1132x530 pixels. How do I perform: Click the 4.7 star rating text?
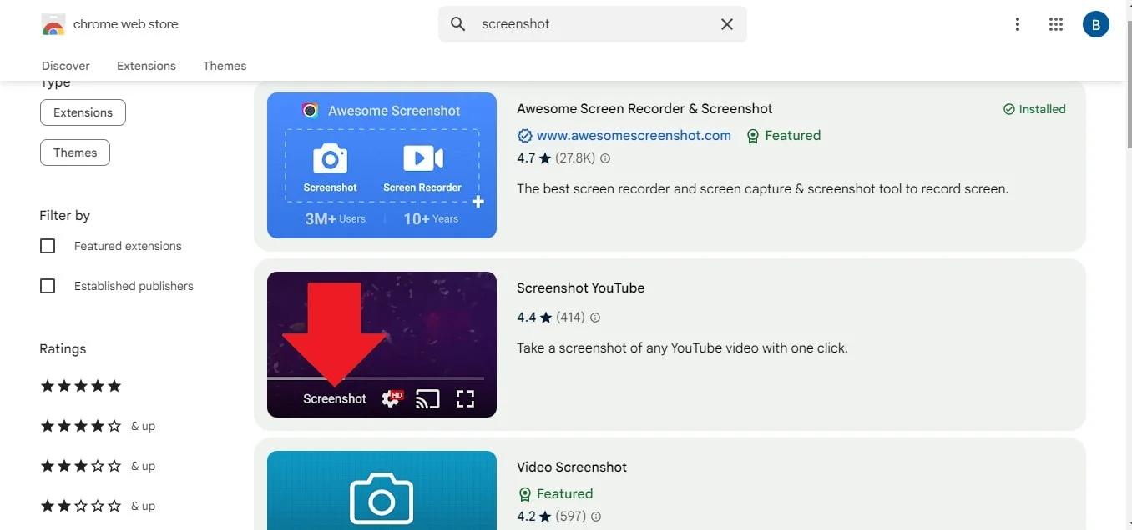(526, 158)
